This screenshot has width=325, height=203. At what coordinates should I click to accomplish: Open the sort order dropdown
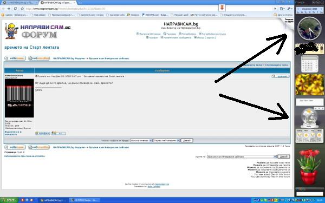[x=166, y=140]
